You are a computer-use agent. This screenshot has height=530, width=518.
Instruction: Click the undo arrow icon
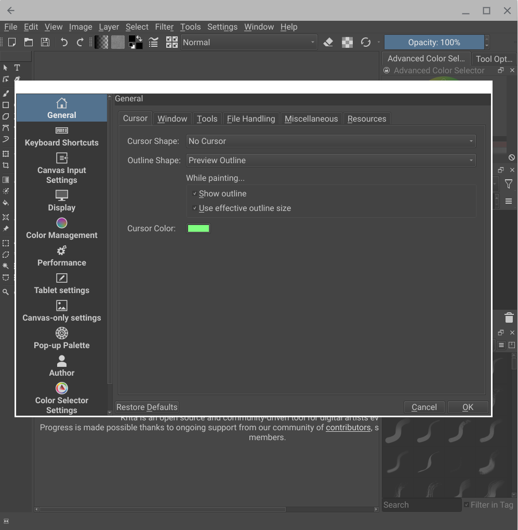[x=64, y=43]
